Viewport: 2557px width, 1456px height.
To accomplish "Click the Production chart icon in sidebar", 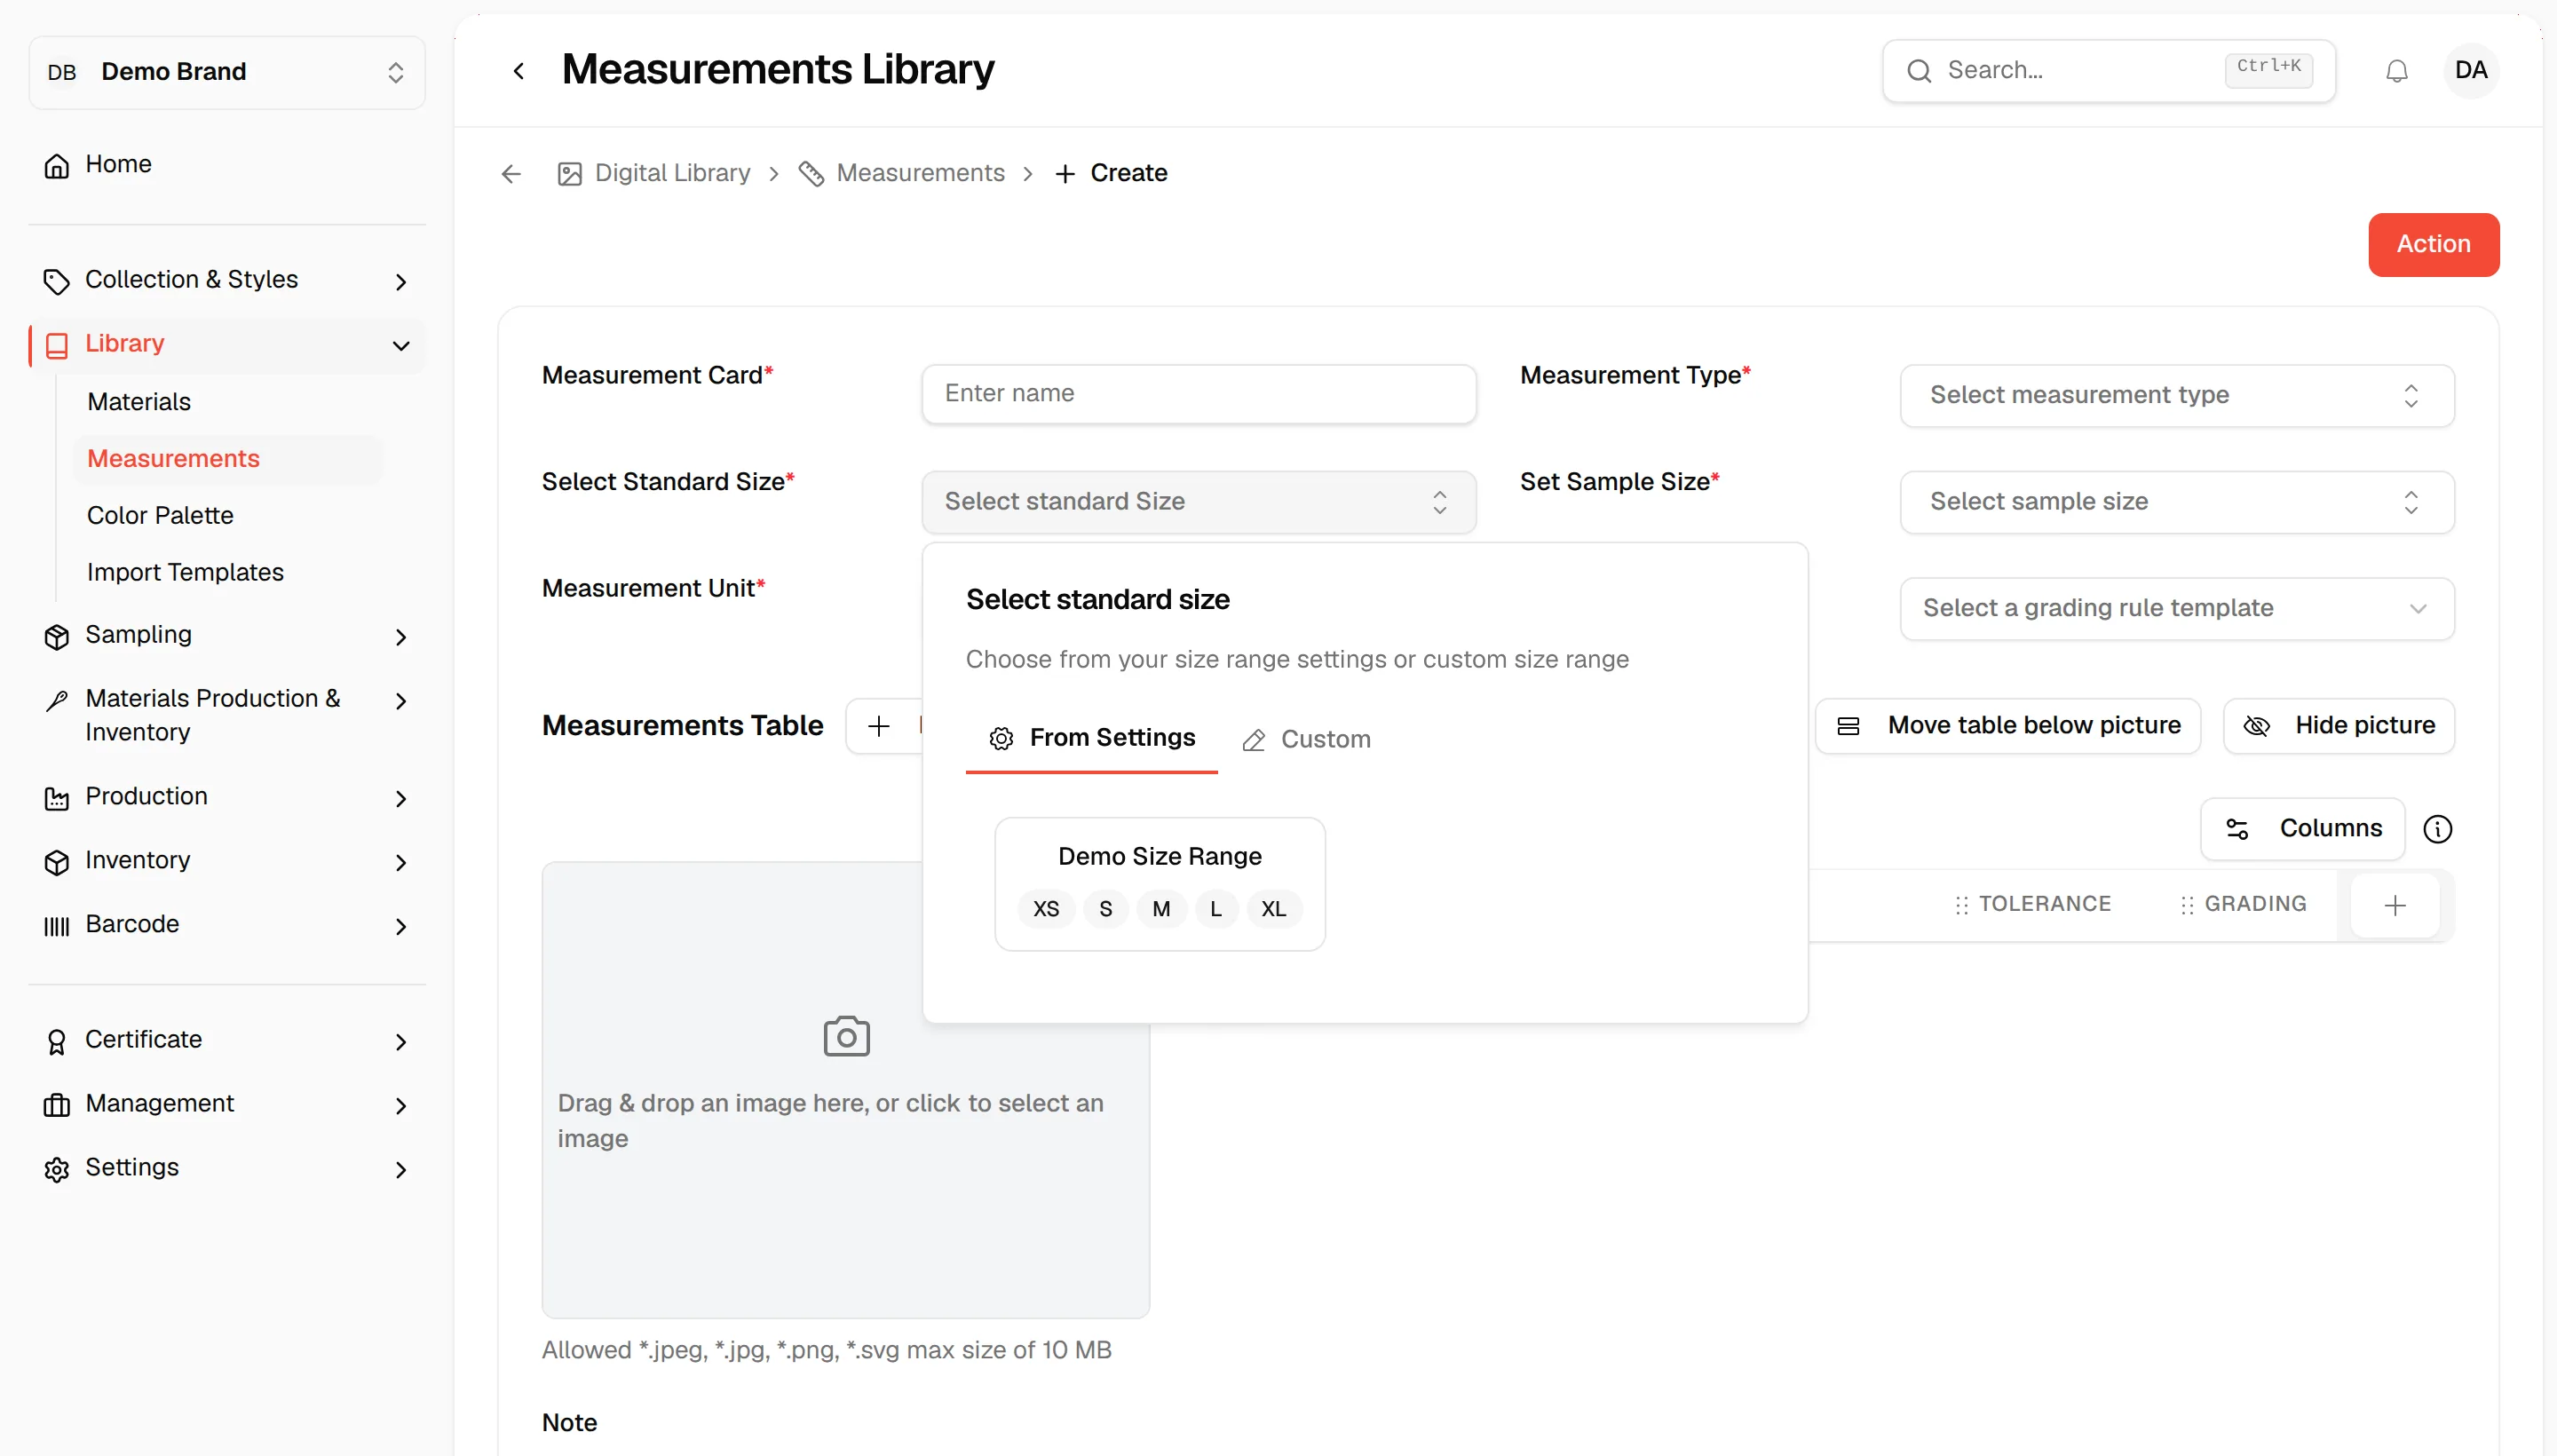I will [57, 798].
